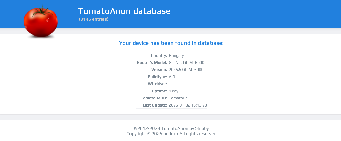This screenshot has width=341, height=141.
Task: Click the 9146 entries count
Action: (93, 19)
